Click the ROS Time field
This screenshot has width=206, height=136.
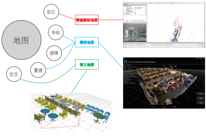132,45
